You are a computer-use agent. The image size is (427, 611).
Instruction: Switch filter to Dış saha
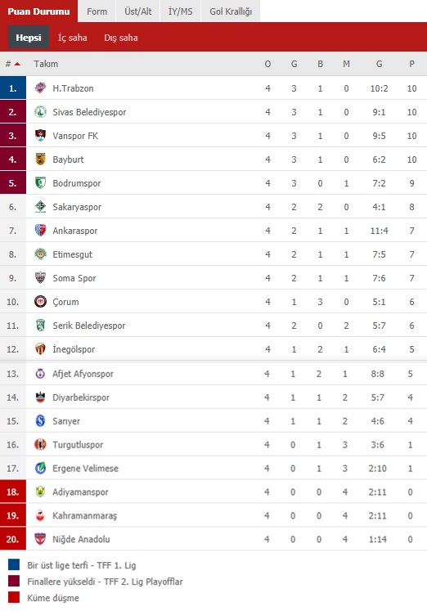[x=121, y=38]
